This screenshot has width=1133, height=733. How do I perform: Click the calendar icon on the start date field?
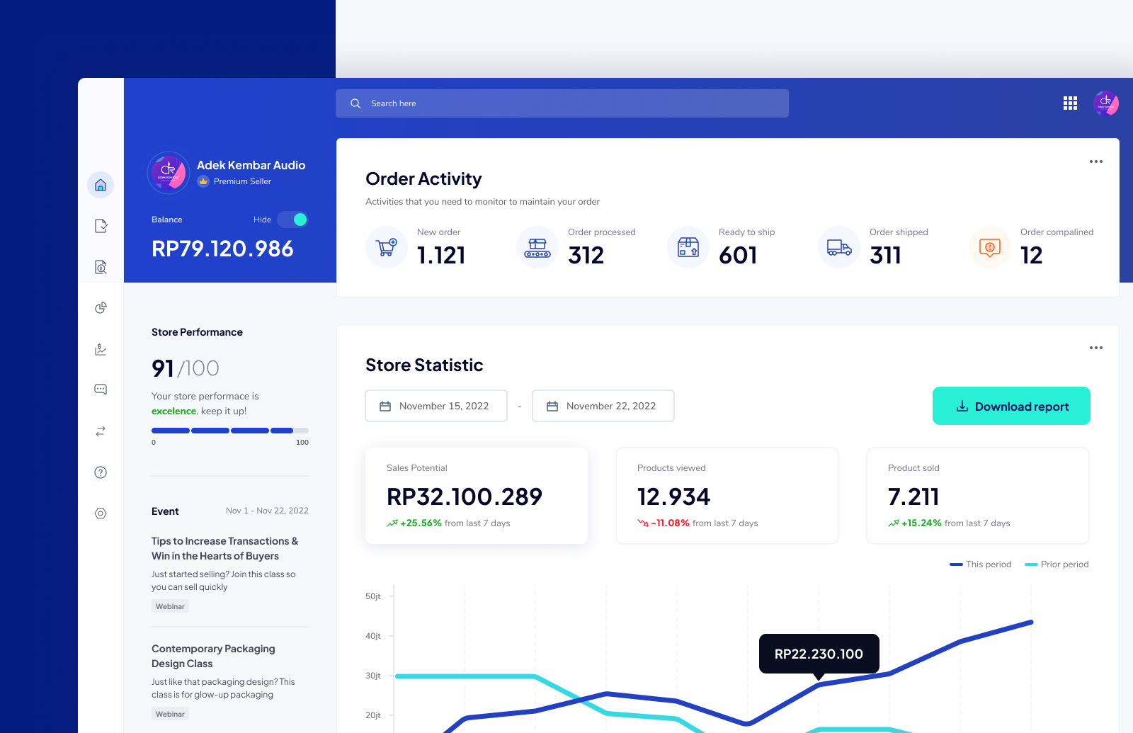tap(385, 405)
